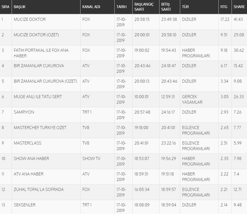247x214 pixels.
Task: Click start time 20:58:15
Action: (142, 19)
